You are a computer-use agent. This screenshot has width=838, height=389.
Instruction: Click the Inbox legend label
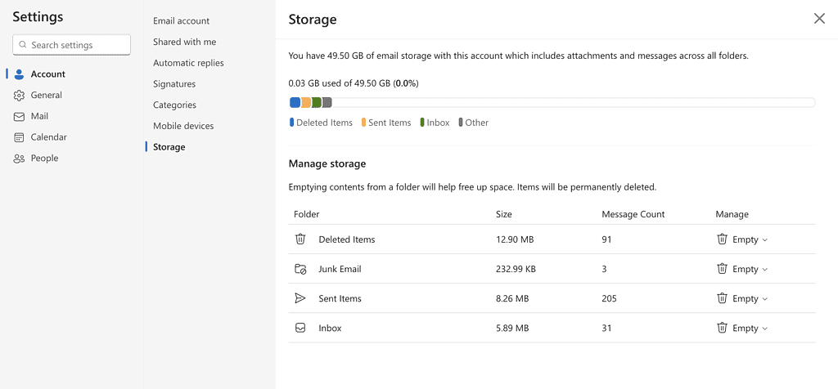(x=439, y=123)
